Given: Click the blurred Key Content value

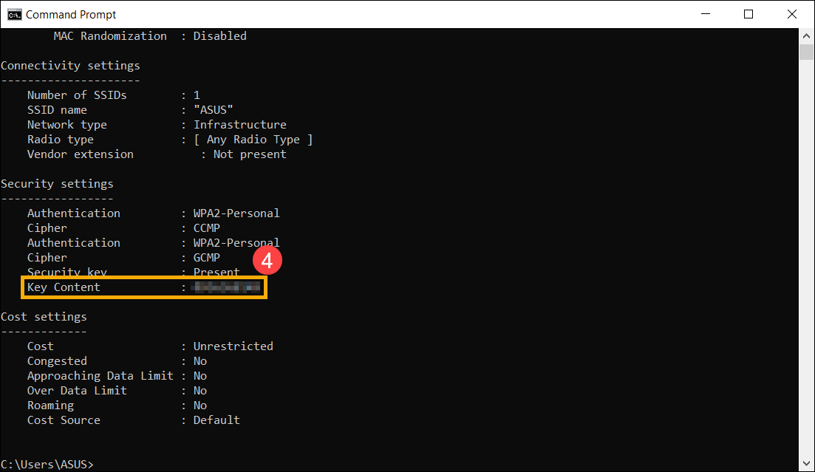Looking at the screenshot, I should click(x=227, y=287).
